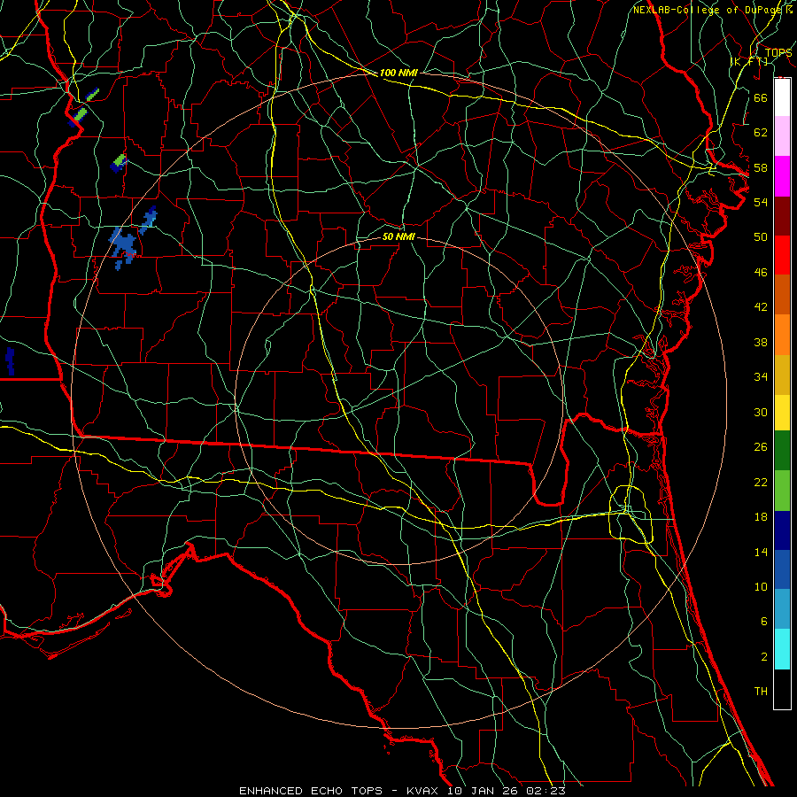Image resolution: width=797 pixels, height=797 pixels.
Task: Click the bright orange legend swatch
Action: point(782,335)
